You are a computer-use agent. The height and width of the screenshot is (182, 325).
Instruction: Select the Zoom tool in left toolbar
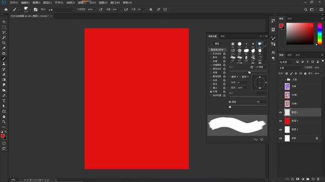(4, 122)
